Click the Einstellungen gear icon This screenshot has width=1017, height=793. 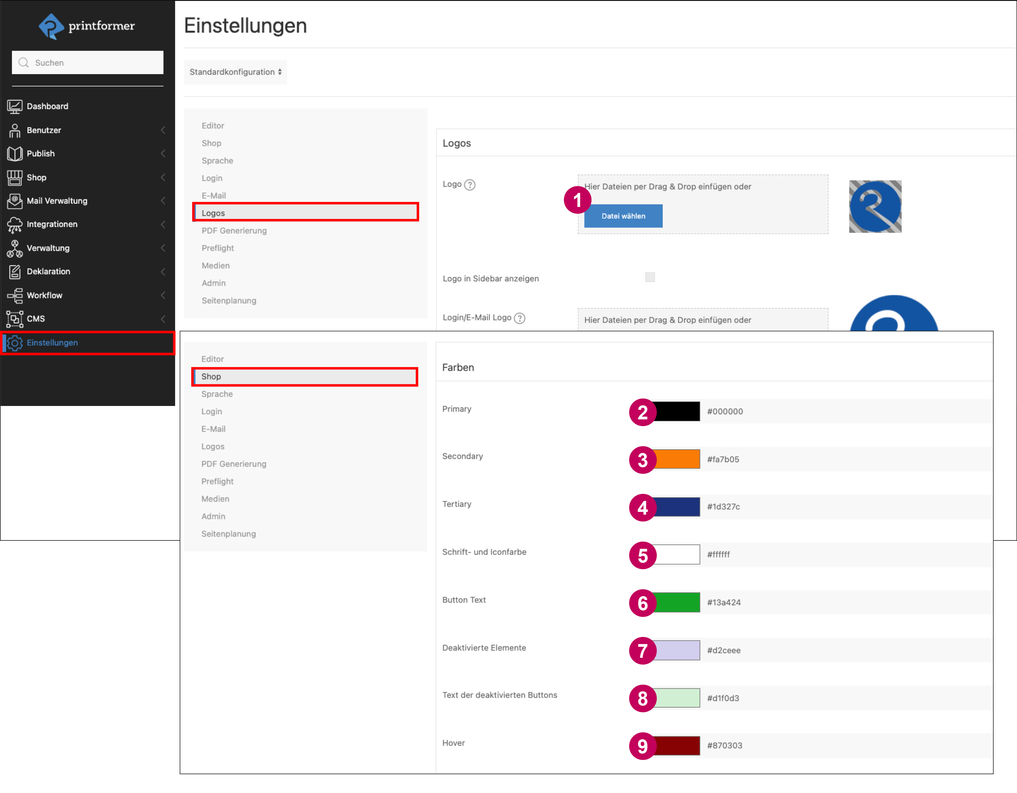tap(14, 343)
